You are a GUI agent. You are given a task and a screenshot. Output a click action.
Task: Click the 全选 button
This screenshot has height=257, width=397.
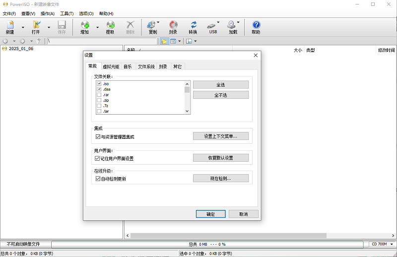click(x=221, y=85)
